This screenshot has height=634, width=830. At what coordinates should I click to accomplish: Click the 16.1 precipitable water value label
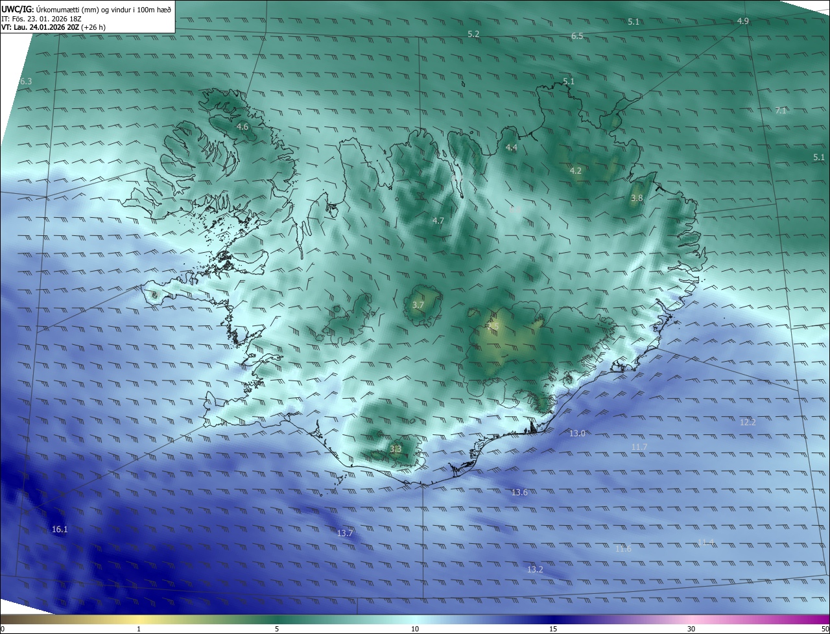click(60, 530)
